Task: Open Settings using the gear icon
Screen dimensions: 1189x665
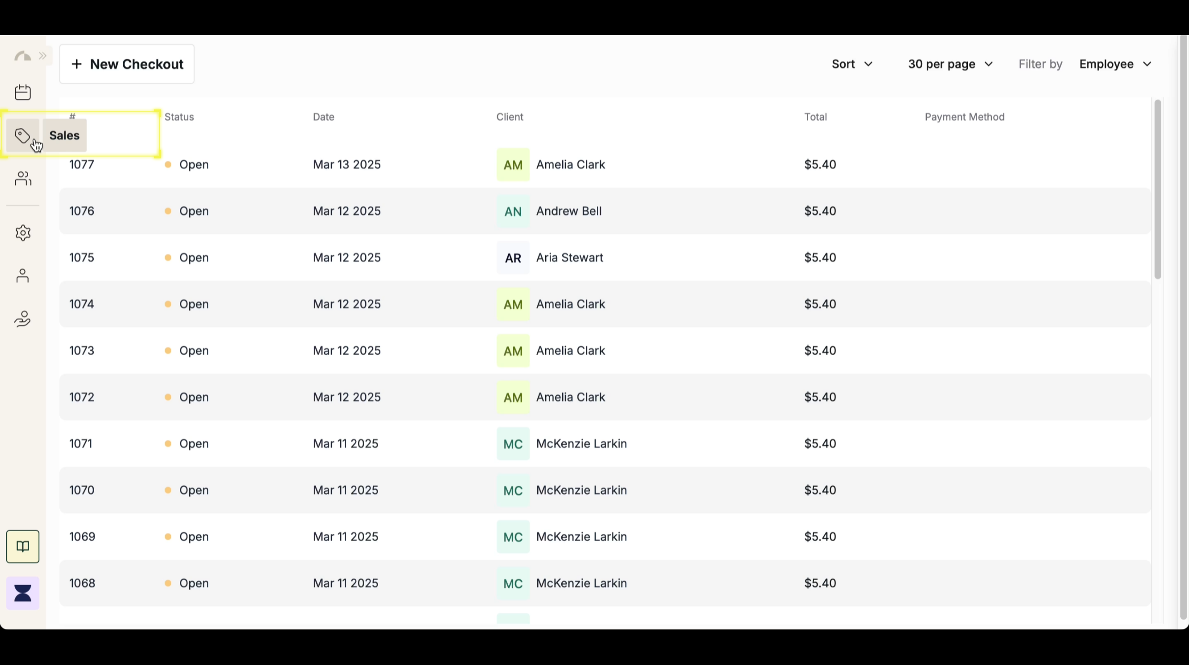Action: pyautogui.click(x=23, y=233)
